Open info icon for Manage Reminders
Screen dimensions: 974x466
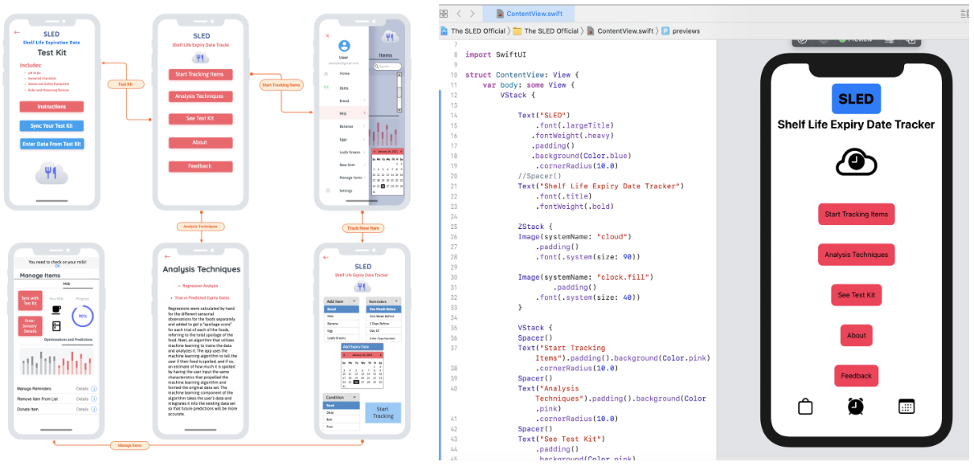pos(94,389)
